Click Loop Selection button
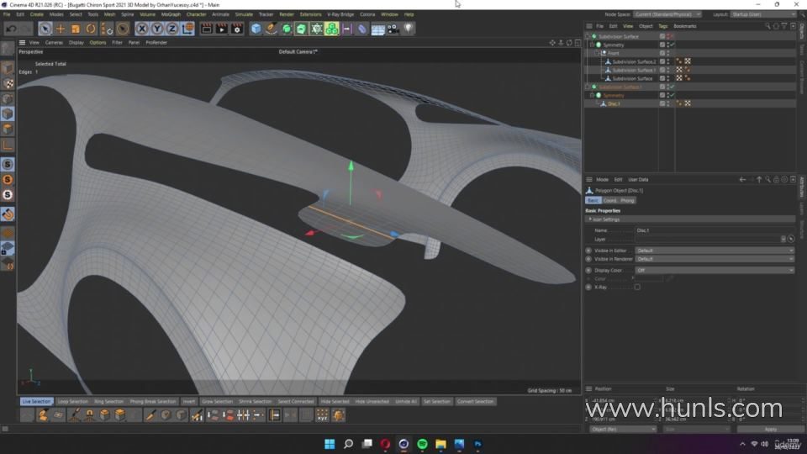 pos(72,402)
